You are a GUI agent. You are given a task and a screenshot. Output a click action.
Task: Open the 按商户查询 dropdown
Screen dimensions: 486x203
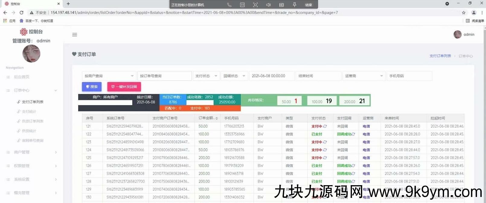pyautogui.click(x=109, y=76)
